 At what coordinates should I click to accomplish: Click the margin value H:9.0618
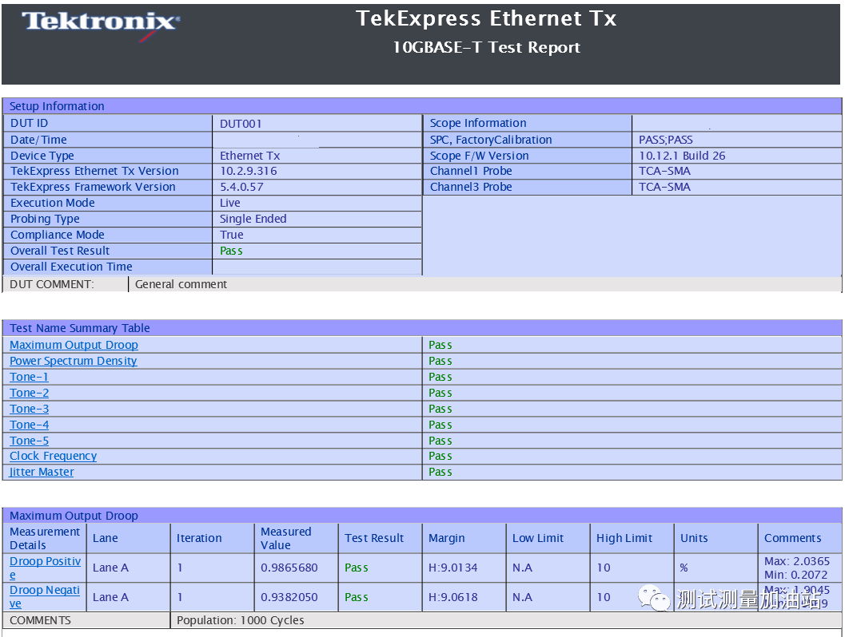(453, 597)
